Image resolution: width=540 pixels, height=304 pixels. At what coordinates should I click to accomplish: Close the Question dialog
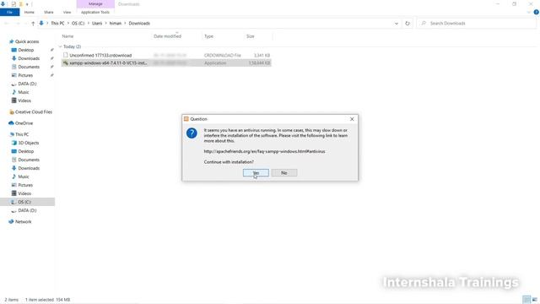pyautogui.click(x=352, y=119)
